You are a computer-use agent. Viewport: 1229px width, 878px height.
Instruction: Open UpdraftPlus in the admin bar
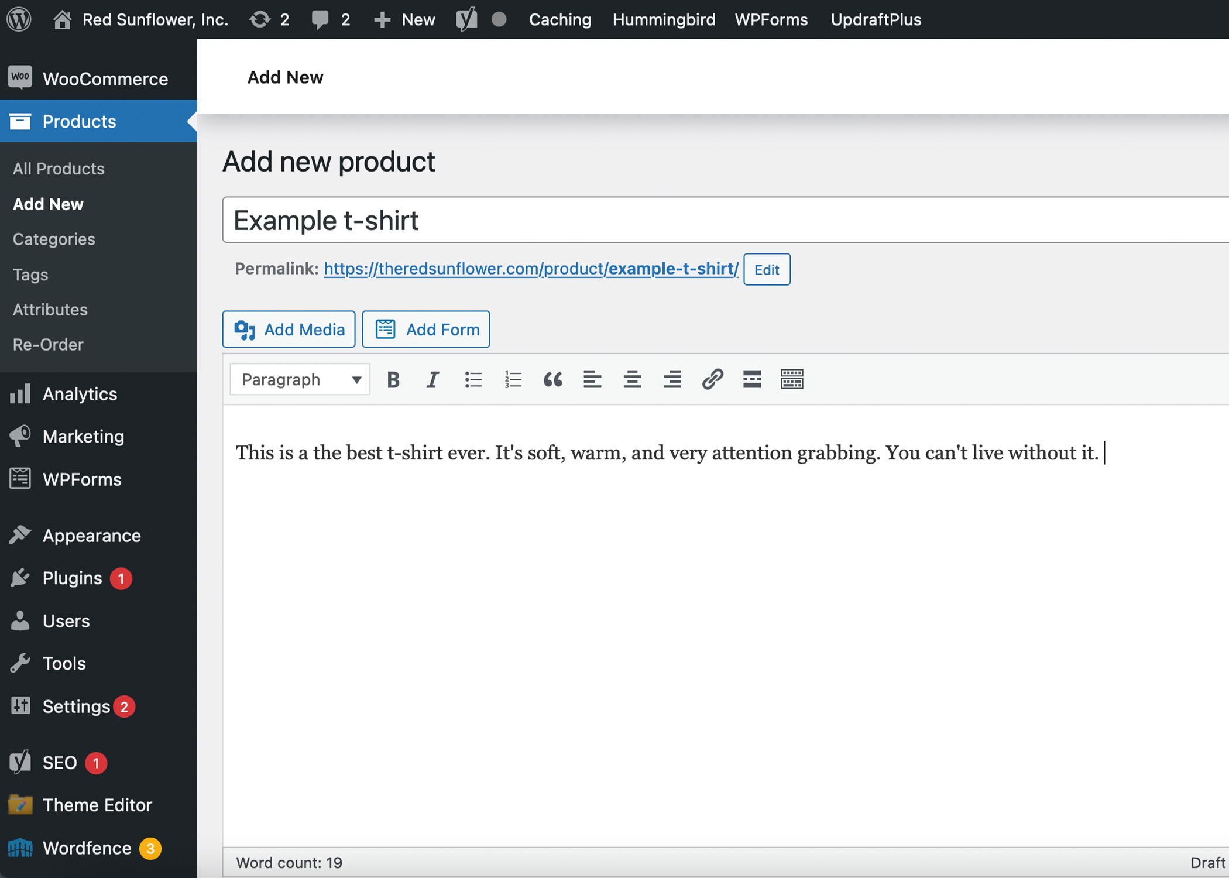click(876, 19)
